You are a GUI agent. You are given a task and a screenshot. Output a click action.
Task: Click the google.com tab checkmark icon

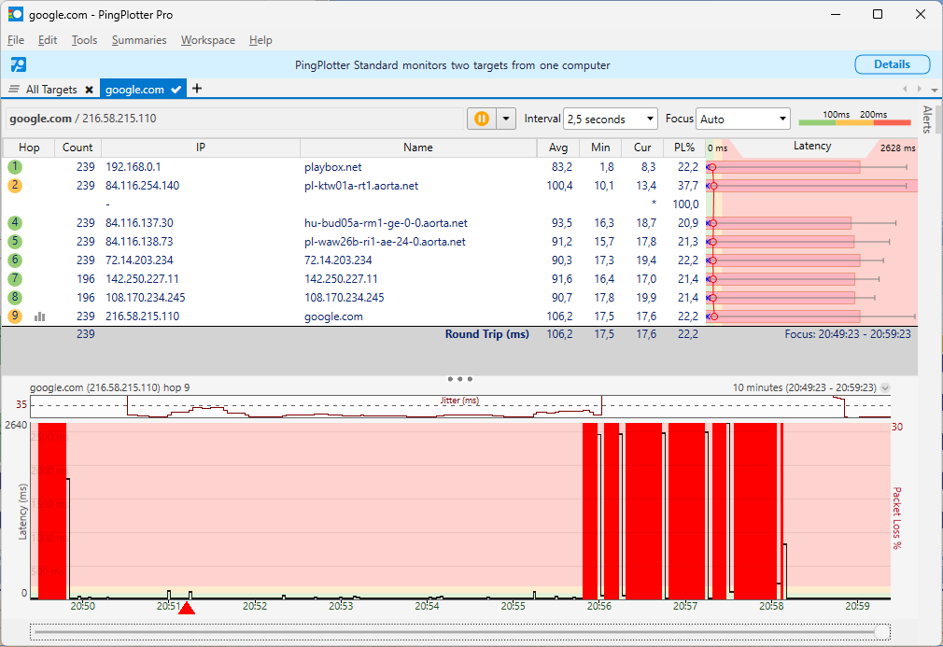pos(176,90)
